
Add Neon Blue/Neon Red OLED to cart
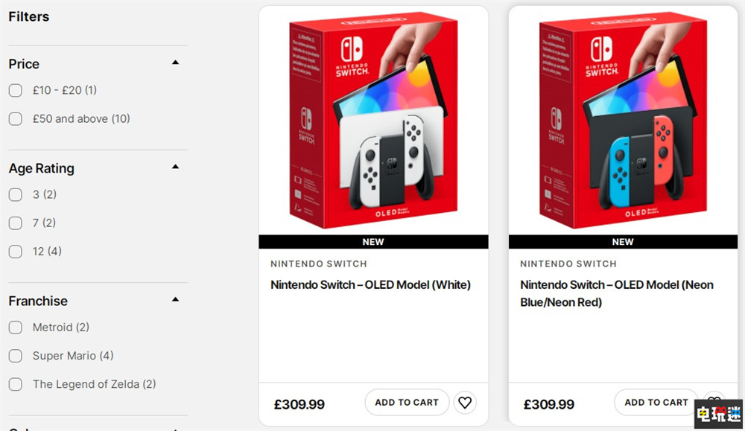pos(656,403)
